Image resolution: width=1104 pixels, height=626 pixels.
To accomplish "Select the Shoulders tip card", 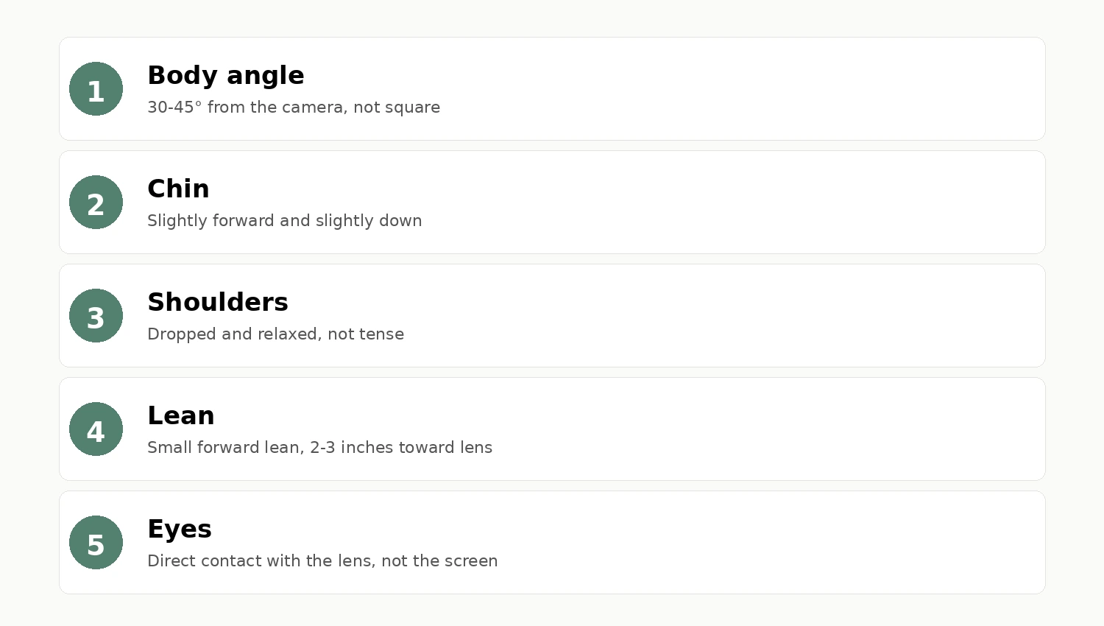I will coord(552,316).
